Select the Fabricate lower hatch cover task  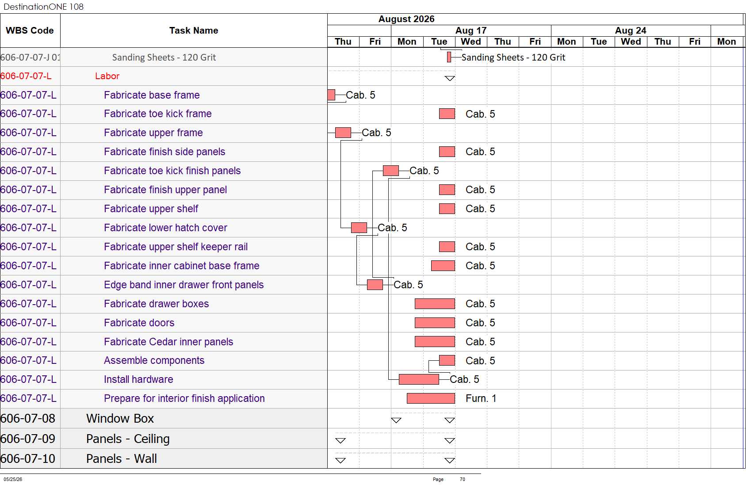click(165, 228)
